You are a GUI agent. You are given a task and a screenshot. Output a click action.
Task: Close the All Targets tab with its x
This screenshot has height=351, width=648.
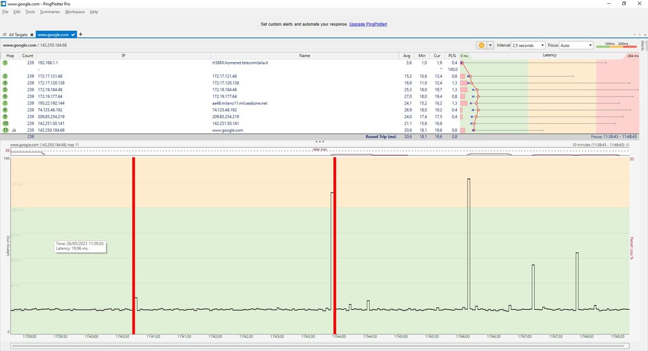tap(32, 34)
